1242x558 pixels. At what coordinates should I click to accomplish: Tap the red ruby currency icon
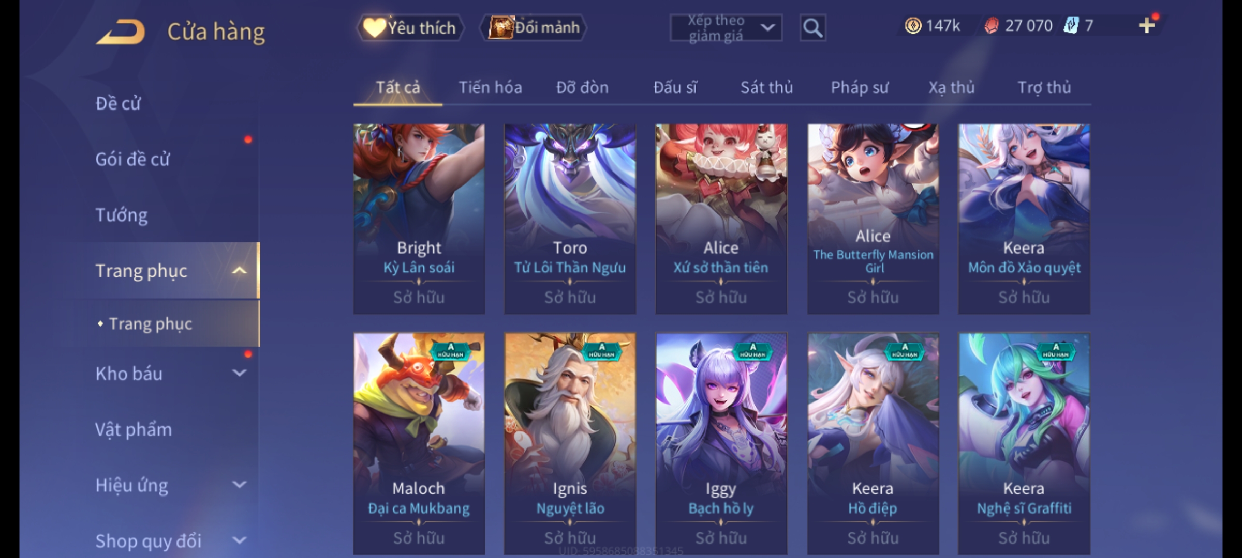point(992,25)
